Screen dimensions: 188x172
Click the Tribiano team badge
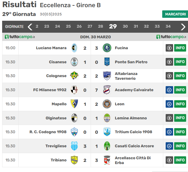pyautogui.click(x=74, y=160)
